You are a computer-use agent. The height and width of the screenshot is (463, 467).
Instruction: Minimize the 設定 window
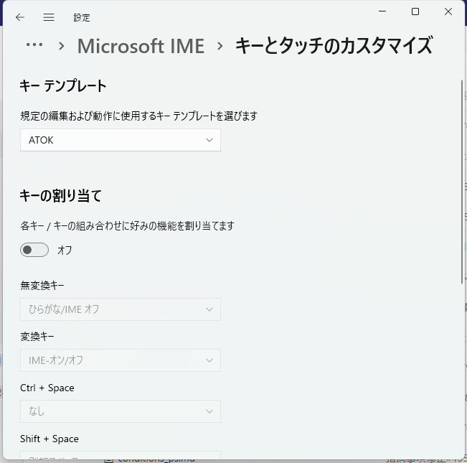coord(382,11)
